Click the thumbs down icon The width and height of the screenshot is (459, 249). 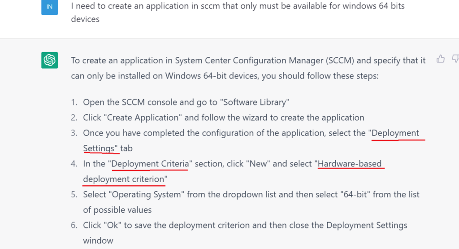click(x=455, y=59)
